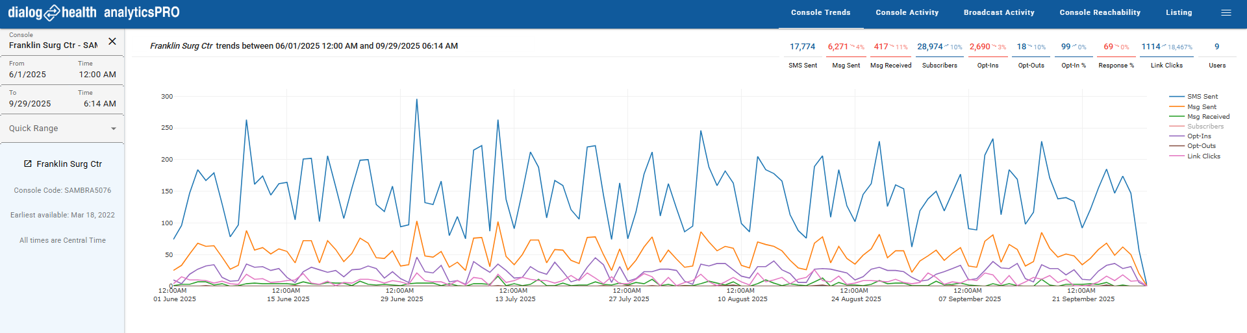
Task: Open the Broadcast Activity tab
Action: [x=998, y=13]
